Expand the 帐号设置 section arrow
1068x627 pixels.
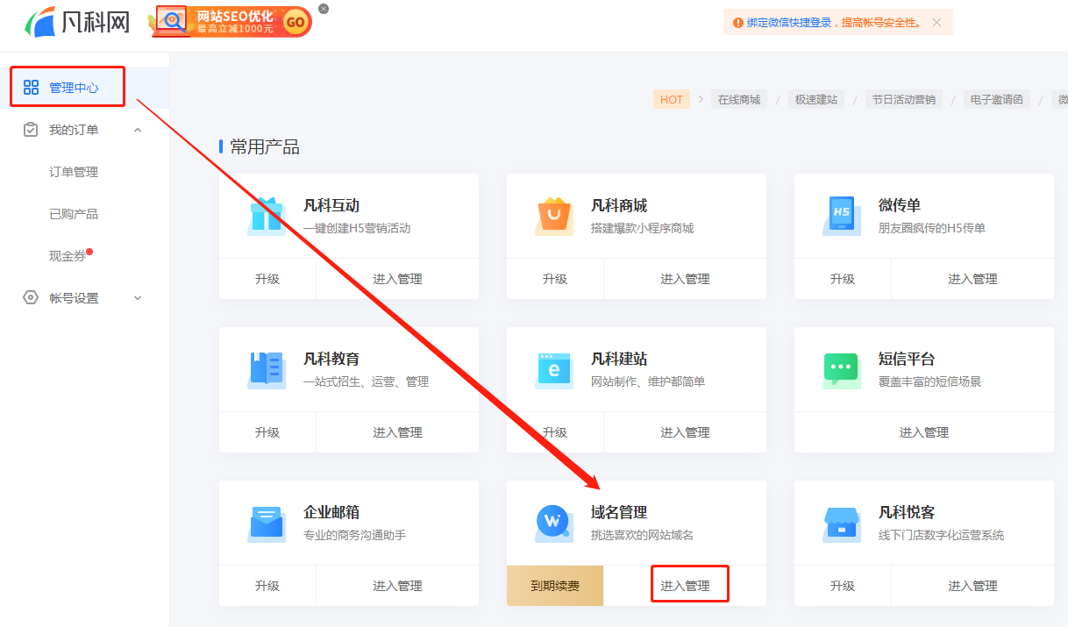[138, 298]
